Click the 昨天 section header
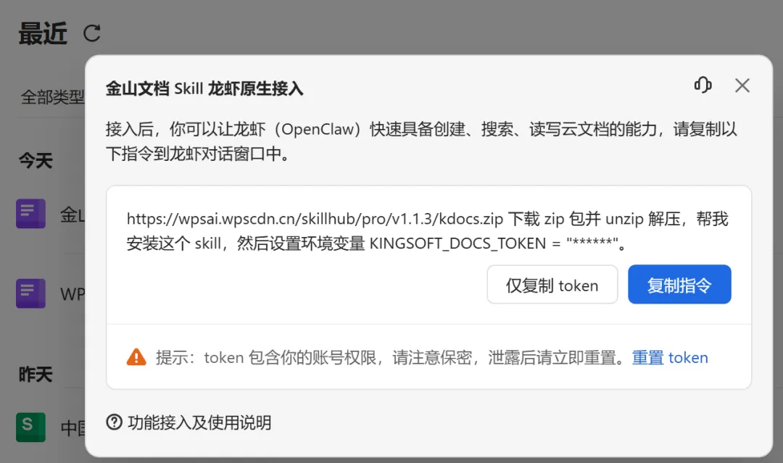Image resolution: width=783 pixels, height=463 pixels. click(x=36, y=374)
